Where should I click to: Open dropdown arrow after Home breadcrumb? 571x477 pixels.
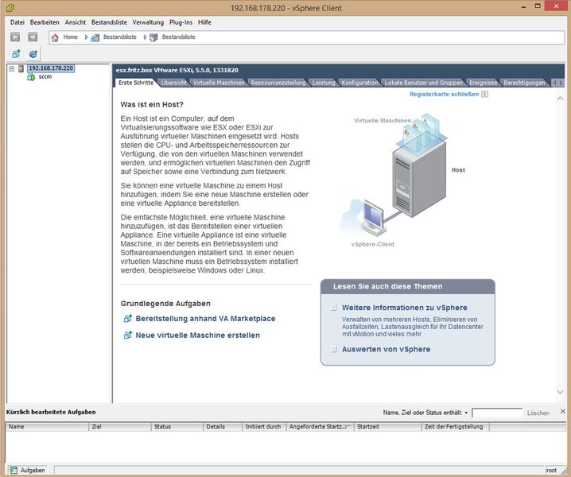point(87,37)
